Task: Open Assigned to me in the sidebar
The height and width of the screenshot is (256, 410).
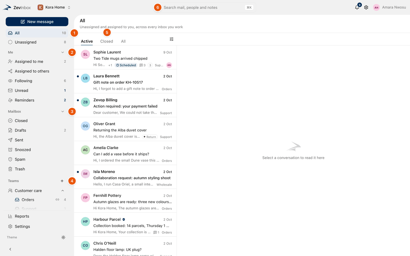Action: 37,61
